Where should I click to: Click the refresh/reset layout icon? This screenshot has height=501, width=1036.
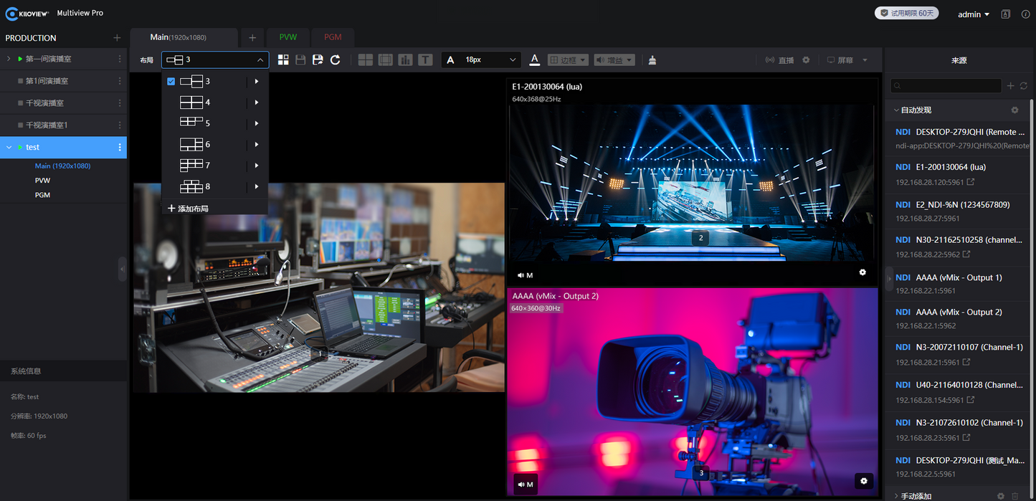tap(335, 59)
